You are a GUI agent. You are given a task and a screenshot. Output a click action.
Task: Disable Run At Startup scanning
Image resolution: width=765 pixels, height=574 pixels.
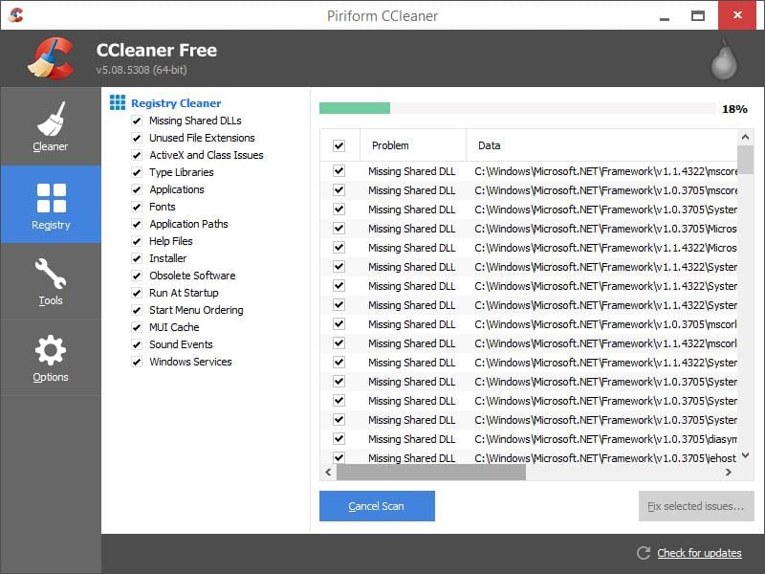coord(137,293)
